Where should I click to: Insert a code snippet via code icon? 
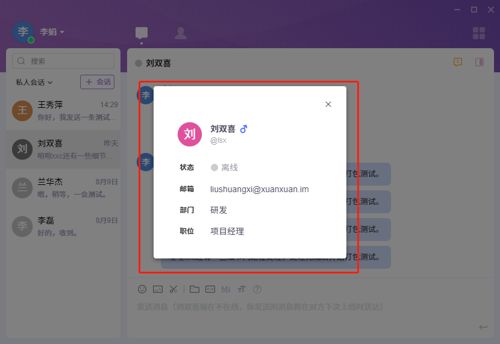pos(210,289)
